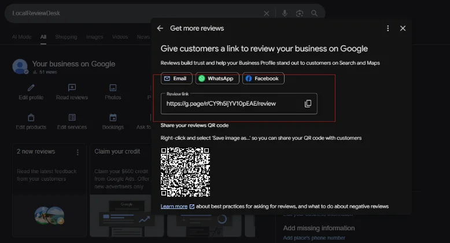This screenshot has height=243, width=450.
Task: Share review link via Facebook
Action: click(263, 78)
